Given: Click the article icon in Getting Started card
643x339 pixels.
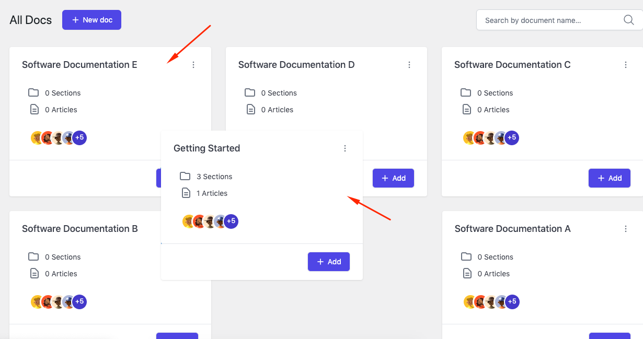Looking at the screenshot, I should click(x=186, y=193).
